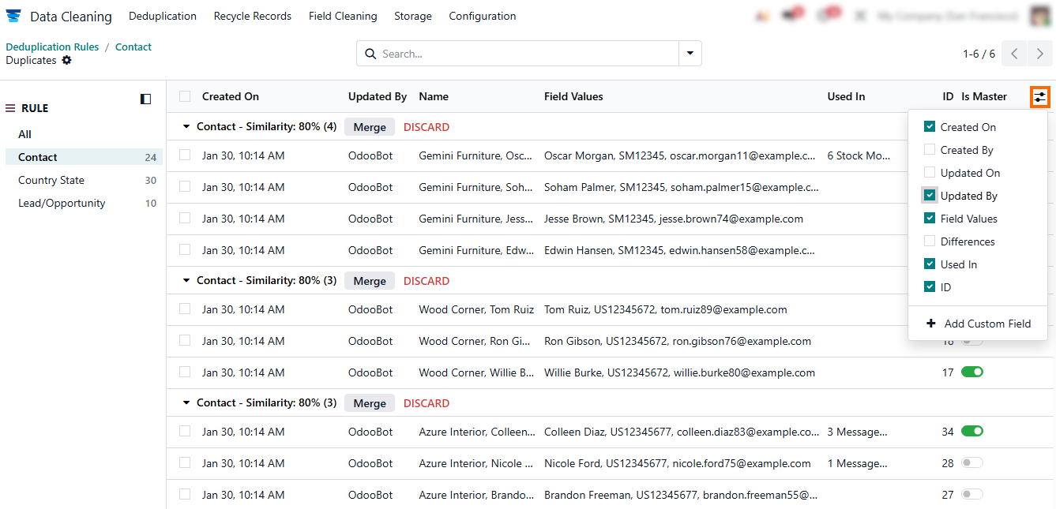Open the Field Cleaning menu
1056x509 pixels.
(x=343, y=16)
